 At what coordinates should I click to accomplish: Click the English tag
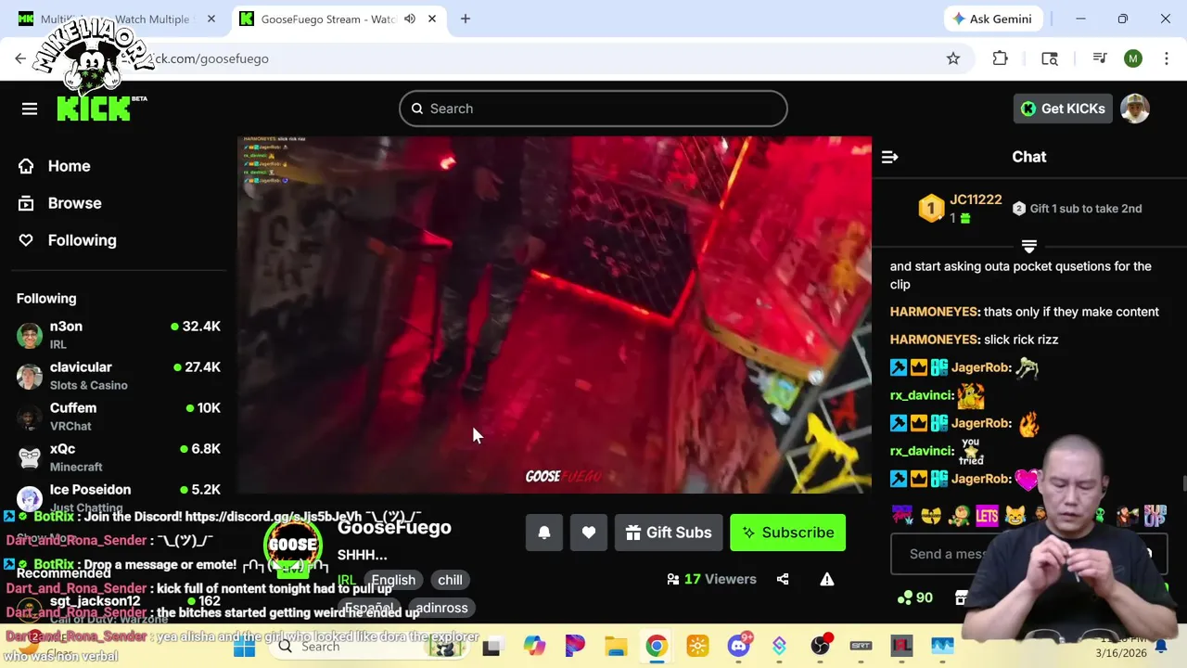pos(393,580)
